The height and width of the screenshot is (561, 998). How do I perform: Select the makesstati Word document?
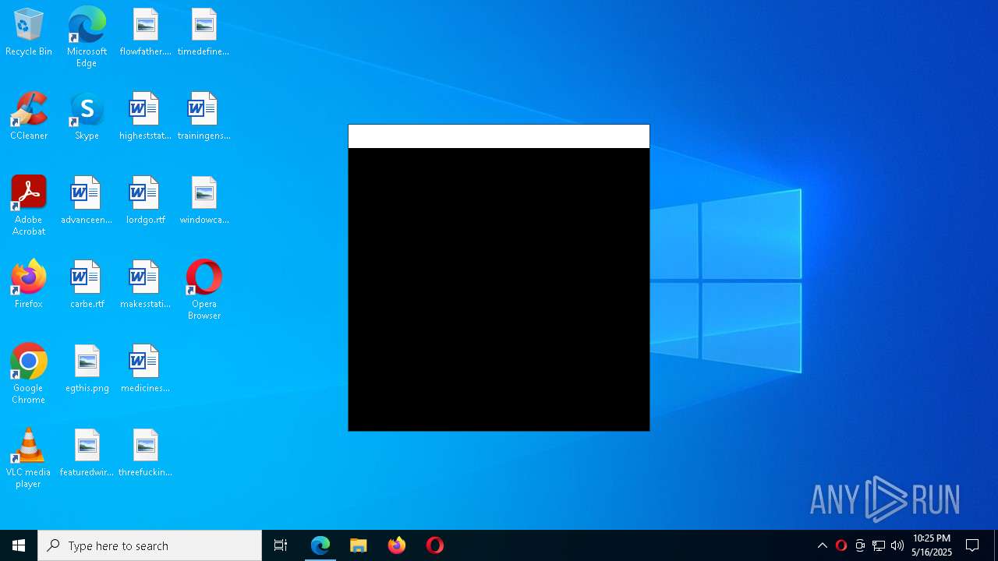coord(145,285)
